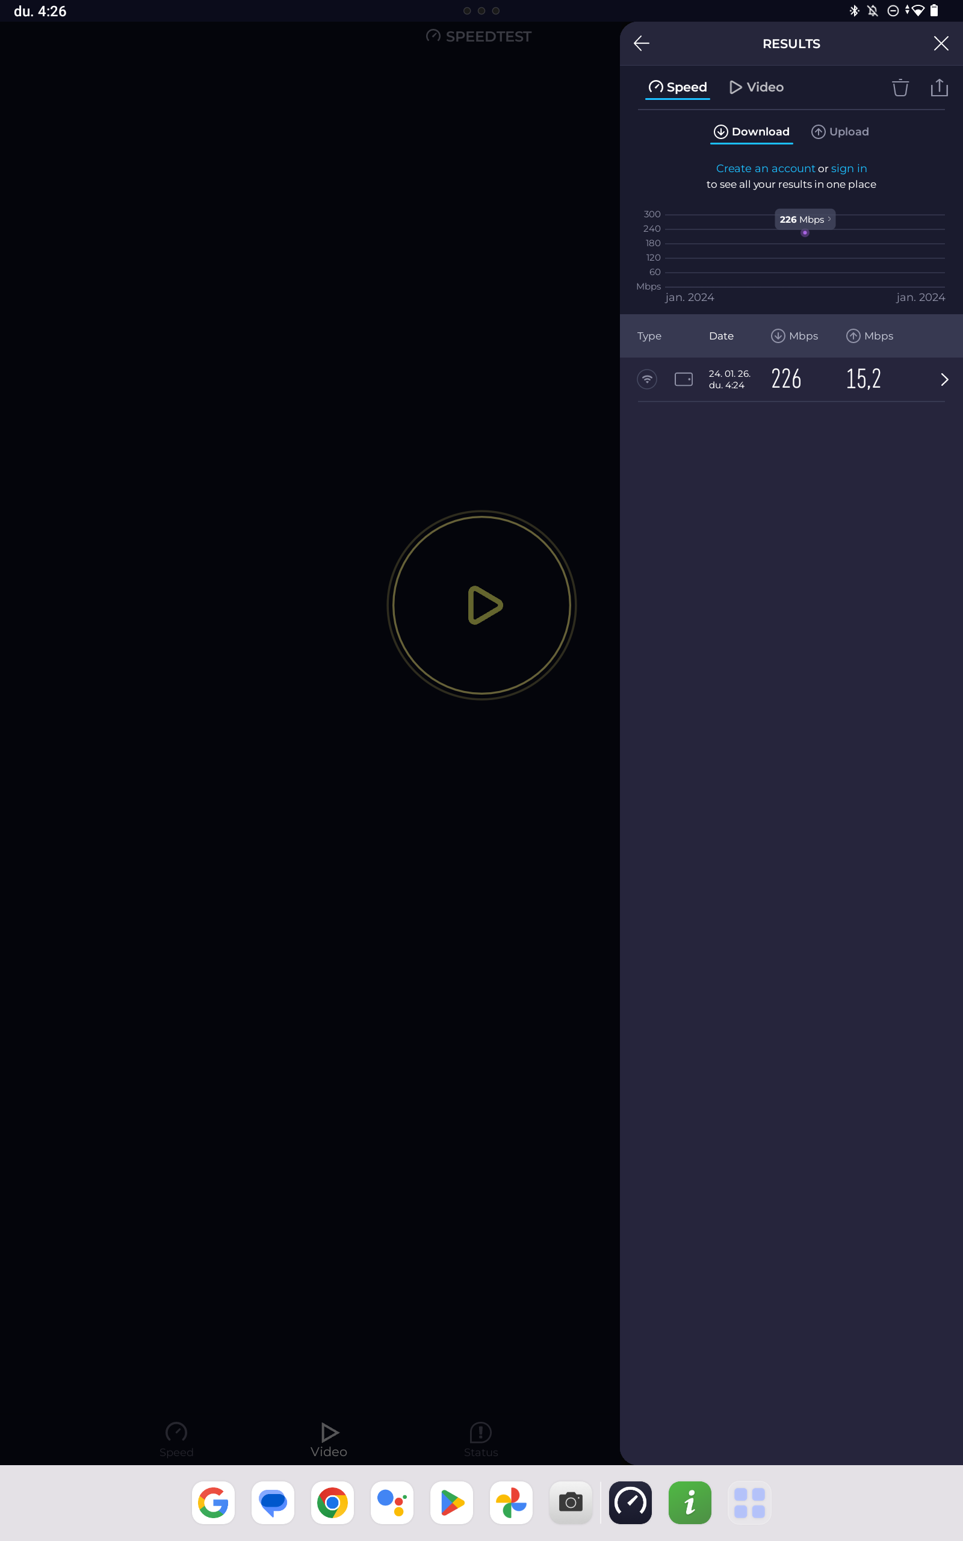963x1541 pixels.
Task: Tap the Do Not Disturb status icon
Action: (x=893, y=11)
